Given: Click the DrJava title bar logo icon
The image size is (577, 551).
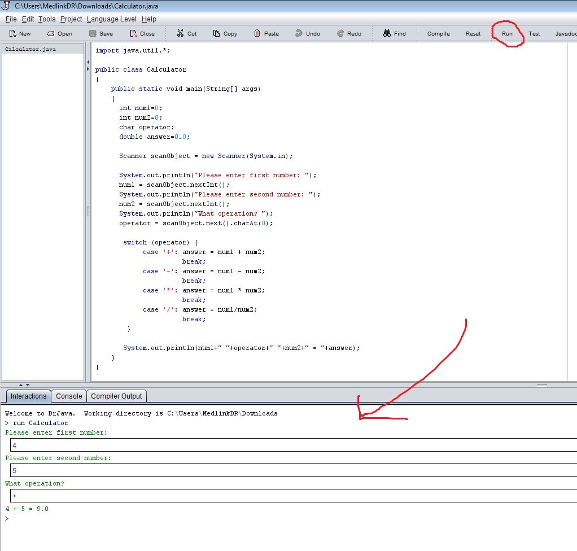Looking at the screenshot, I should pos(6,6).
